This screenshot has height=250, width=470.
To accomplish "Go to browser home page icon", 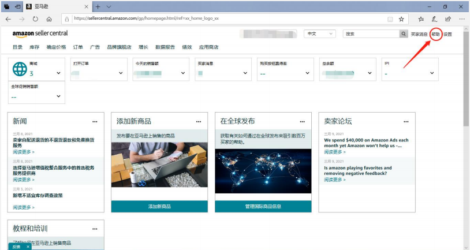I will coord(49,19).
